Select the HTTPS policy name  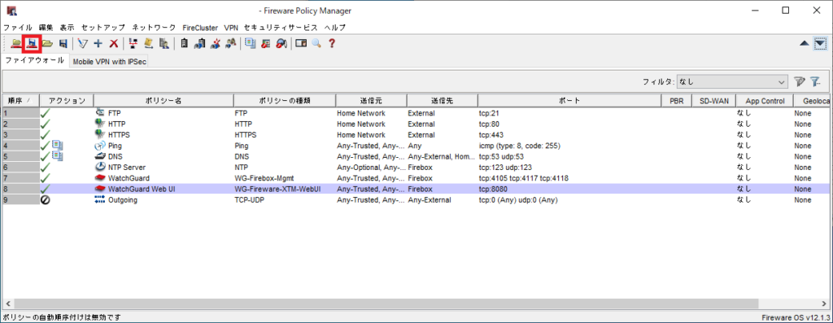pyautogui.click(x=119, y=135)
